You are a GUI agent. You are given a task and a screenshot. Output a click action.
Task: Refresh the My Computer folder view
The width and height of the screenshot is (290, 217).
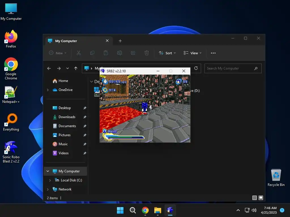[196, 68]
